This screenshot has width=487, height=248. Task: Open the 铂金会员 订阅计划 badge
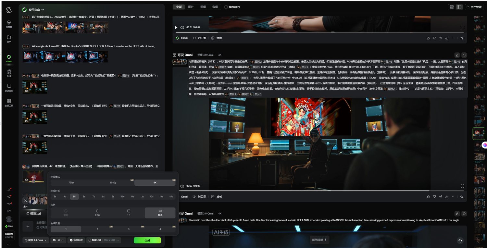9,235
